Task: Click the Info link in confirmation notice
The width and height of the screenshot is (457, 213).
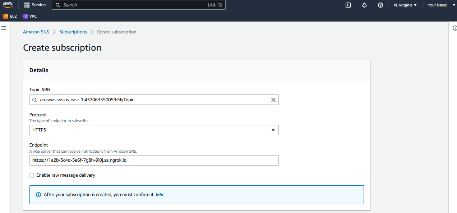Action: 160,195
